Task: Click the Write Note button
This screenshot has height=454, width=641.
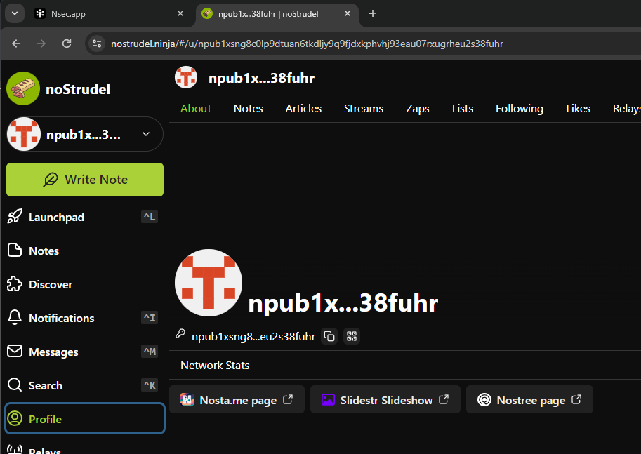Action: click(85, 180)
